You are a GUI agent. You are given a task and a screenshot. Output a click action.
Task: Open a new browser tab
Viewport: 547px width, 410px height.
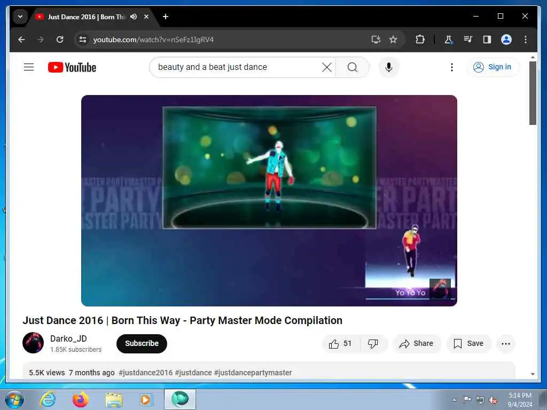tap(166, 17)
